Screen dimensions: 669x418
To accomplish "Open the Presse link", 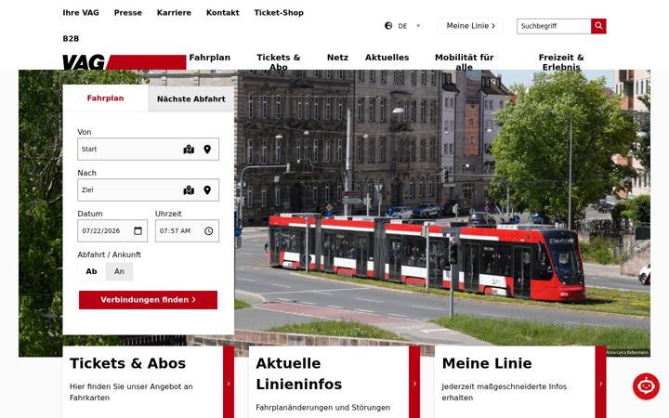I will tap(127, 13).
